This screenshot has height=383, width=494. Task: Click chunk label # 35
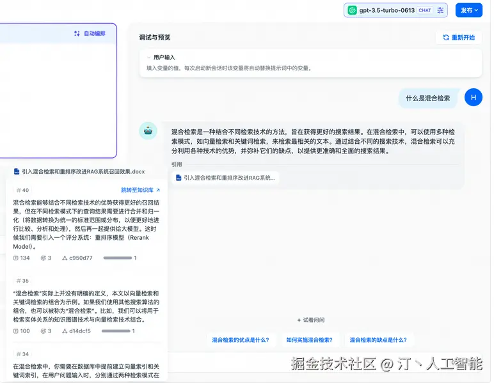[x=22, y=281]
